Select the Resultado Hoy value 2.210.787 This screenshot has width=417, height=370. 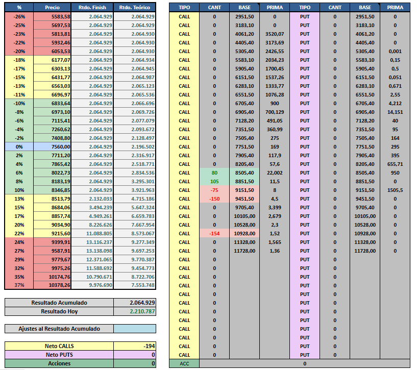[x=135, y=311]
